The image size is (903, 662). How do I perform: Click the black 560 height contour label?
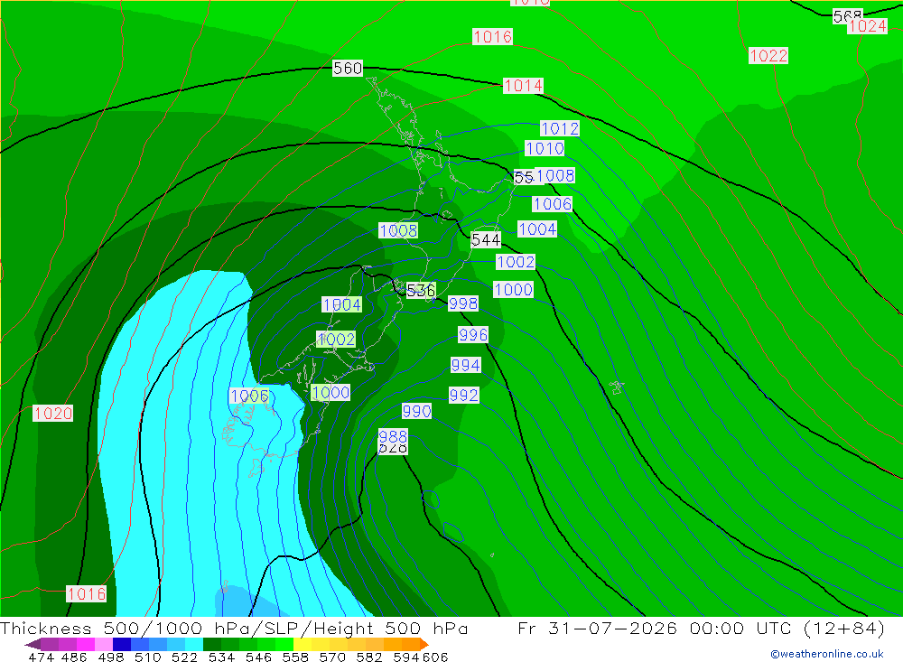tap(348, 68)
